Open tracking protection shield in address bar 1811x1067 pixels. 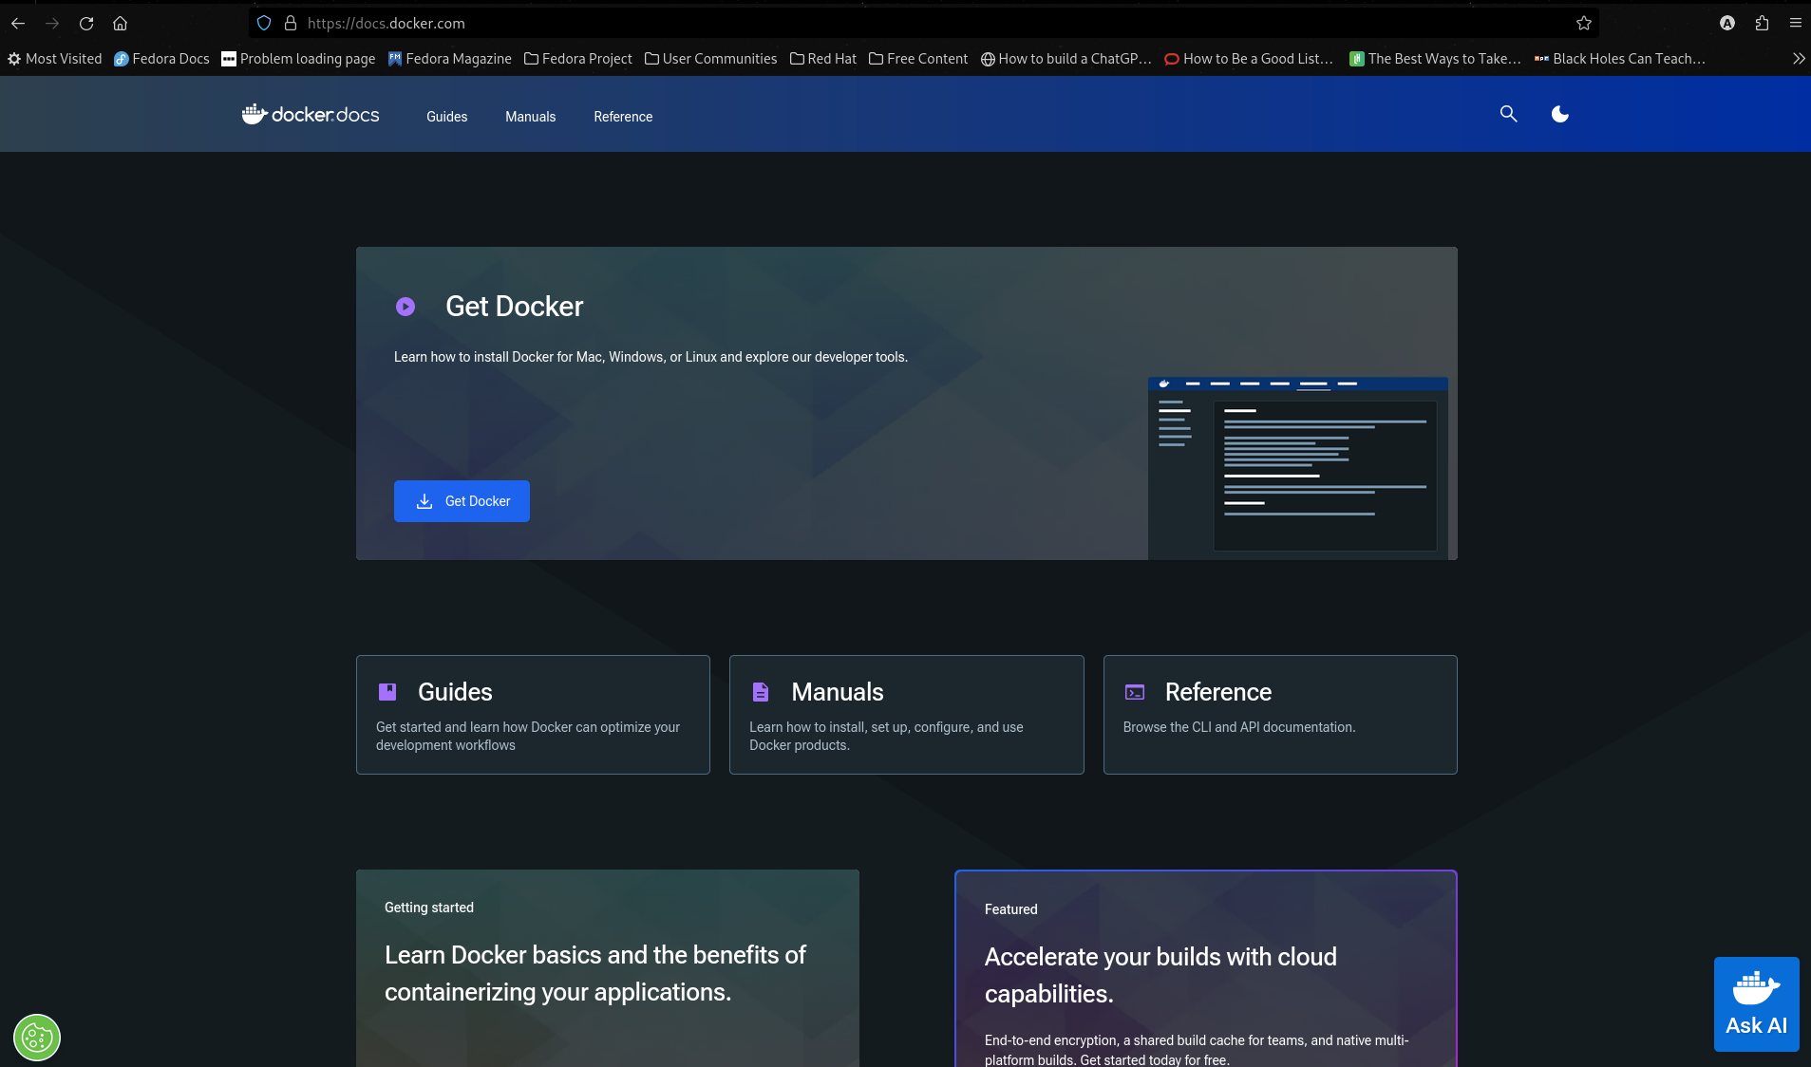tap(264, 23)
